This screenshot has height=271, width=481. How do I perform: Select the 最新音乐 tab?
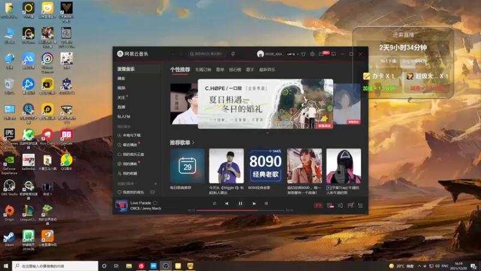(x=267, y=70)
